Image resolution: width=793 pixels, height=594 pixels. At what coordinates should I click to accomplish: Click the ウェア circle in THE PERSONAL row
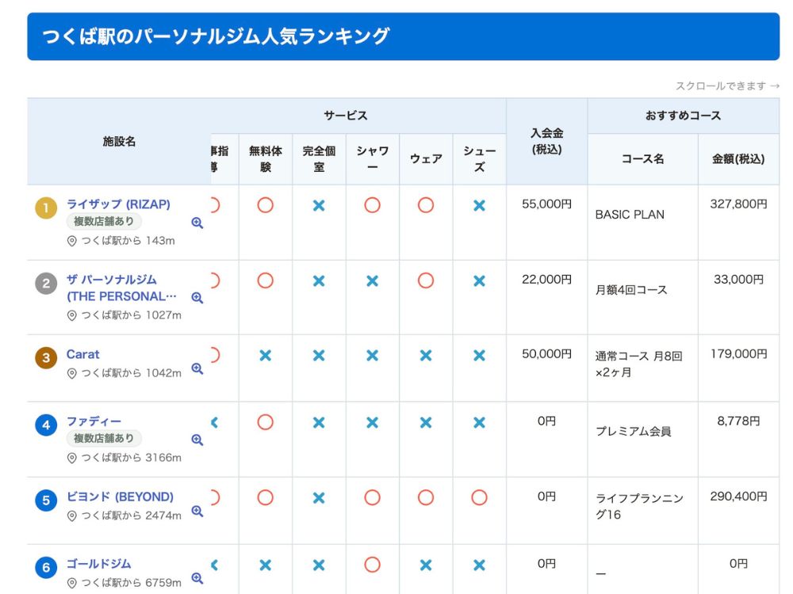pyautogui.click(x=426, y=280)
